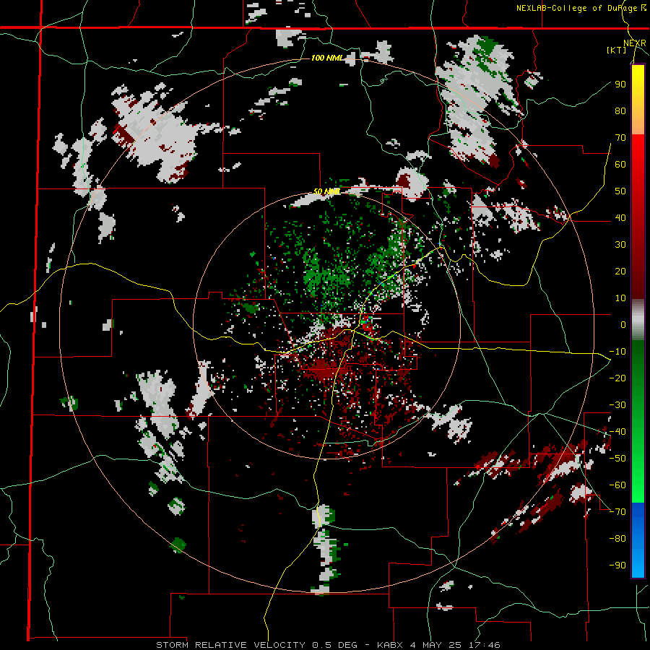Click the 20 value on velocity scale
The width and height of the screenshot is (650, 650).
pos(620,272)
